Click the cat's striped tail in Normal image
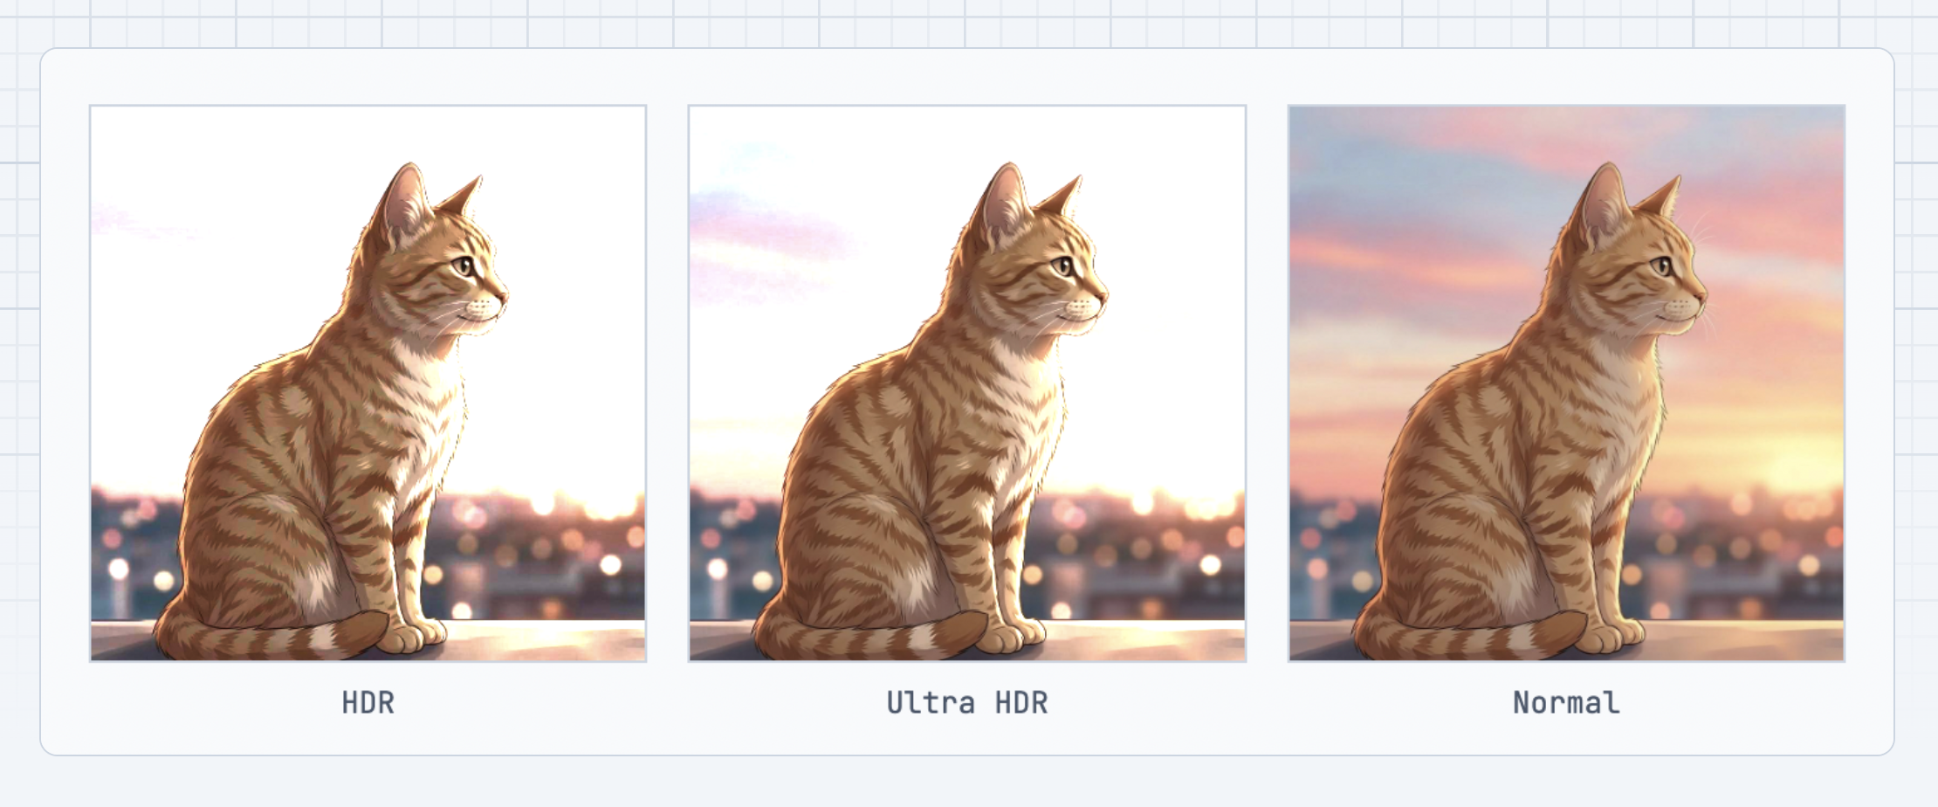Screen dimensions: 1938x807 pyautogui.click(x=1471, y=636)
